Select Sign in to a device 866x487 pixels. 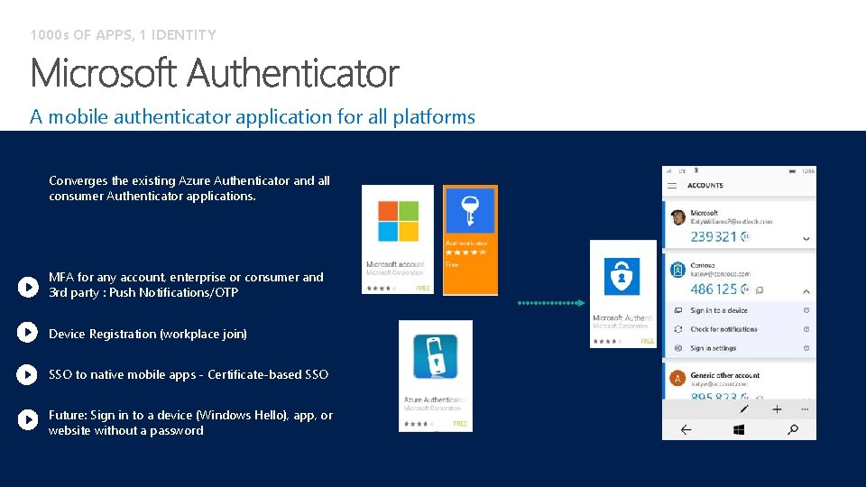click(x=719, y=311)
